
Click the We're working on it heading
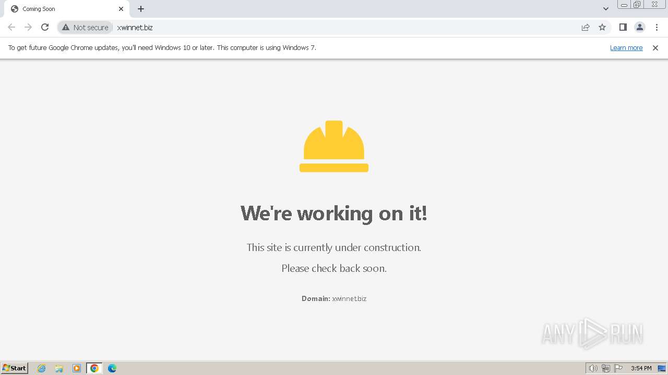pyautogui.click(x=334, y=213)
